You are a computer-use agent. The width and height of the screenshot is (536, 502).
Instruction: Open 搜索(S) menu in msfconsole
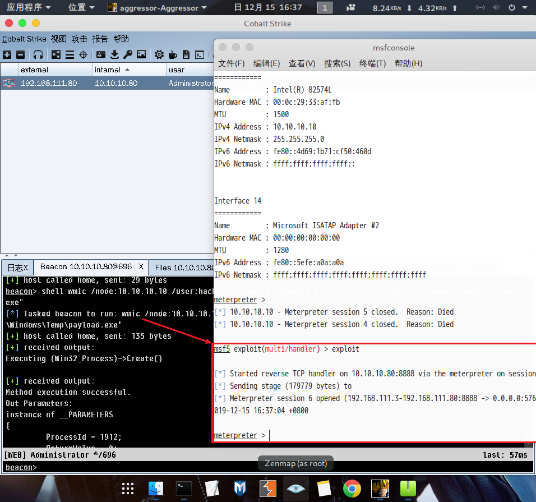click(338, 63)
